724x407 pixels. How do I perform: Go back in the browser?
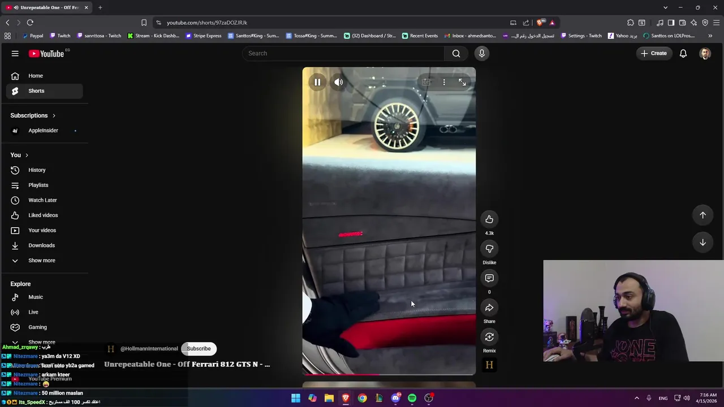[x=7, y=23]
